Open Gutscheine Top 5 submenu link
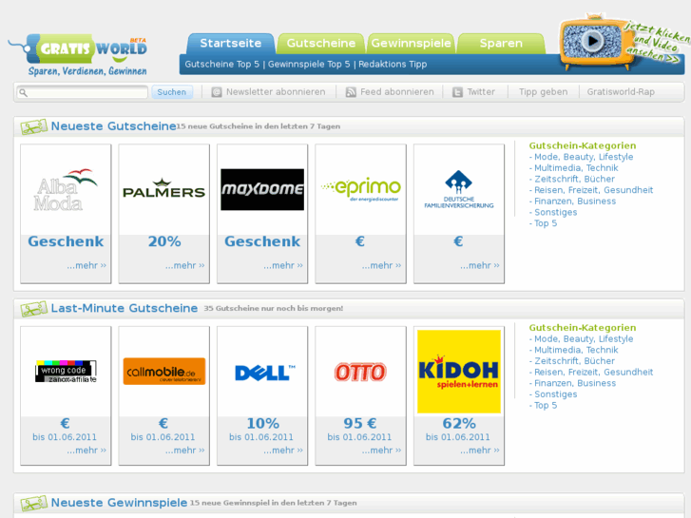 222,65
